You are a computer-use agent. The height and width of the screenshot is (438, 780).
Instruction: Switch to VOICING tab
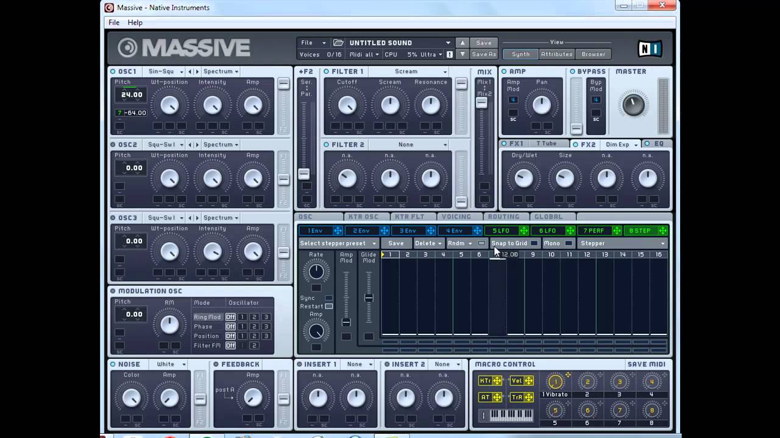[456, 217]
